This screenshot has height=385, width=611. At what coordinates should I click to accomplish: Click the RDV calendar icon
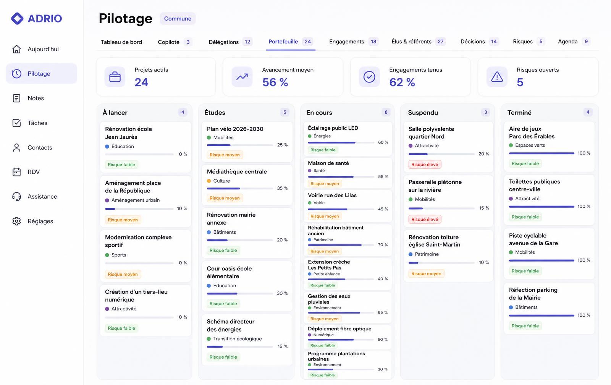tap(16, 172)
